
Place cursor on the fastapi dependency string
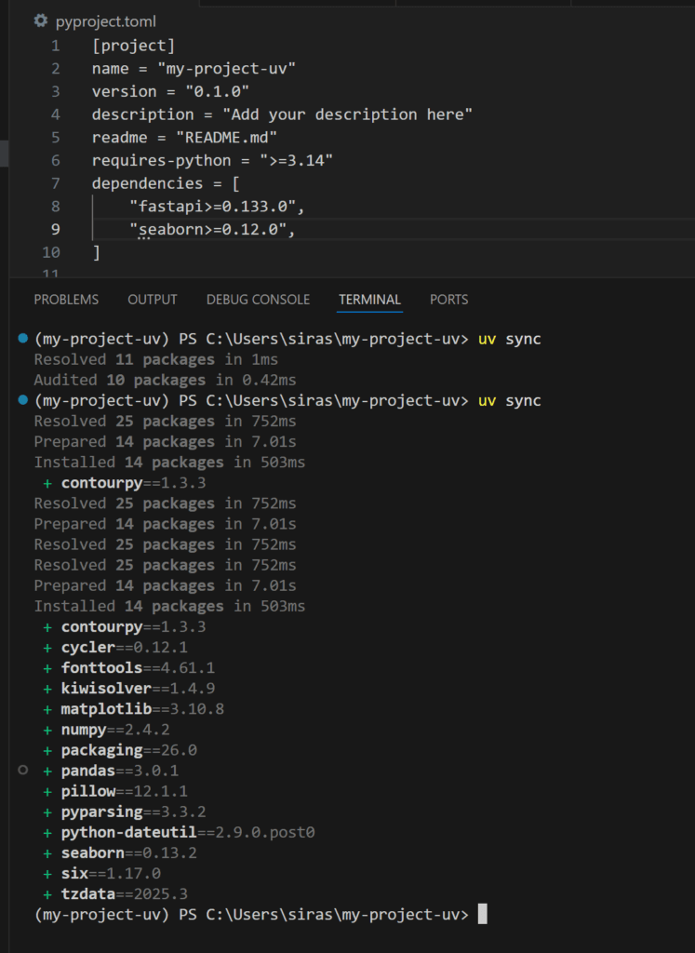point(217,207)
